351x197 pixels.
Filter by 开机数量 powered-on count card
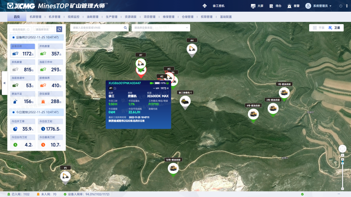click(50, 51)
